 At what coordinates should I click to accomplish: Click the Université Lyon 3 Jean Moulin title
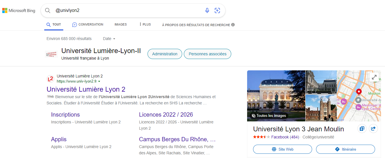[x=298, y=129]
